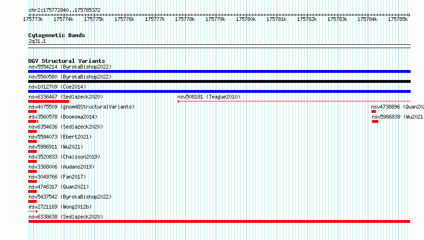424x240 pixels.
Task: Click the 175782k ruler tick label
Action: point(307,19)
